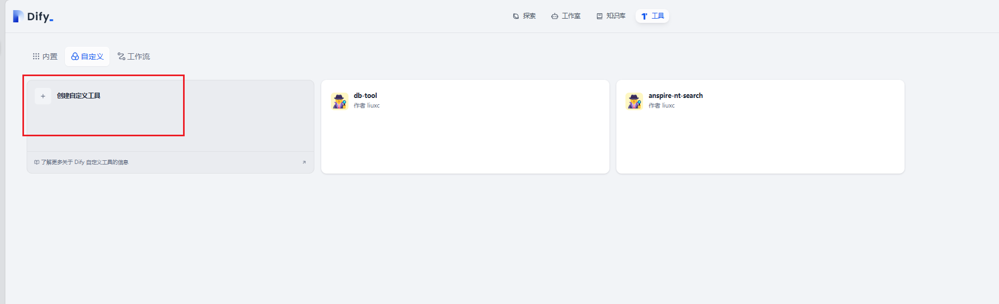Viewport: 999px width, 304px height.
Task: Click the plus icon for creating custom tool
Action: [x=43, y=96]
